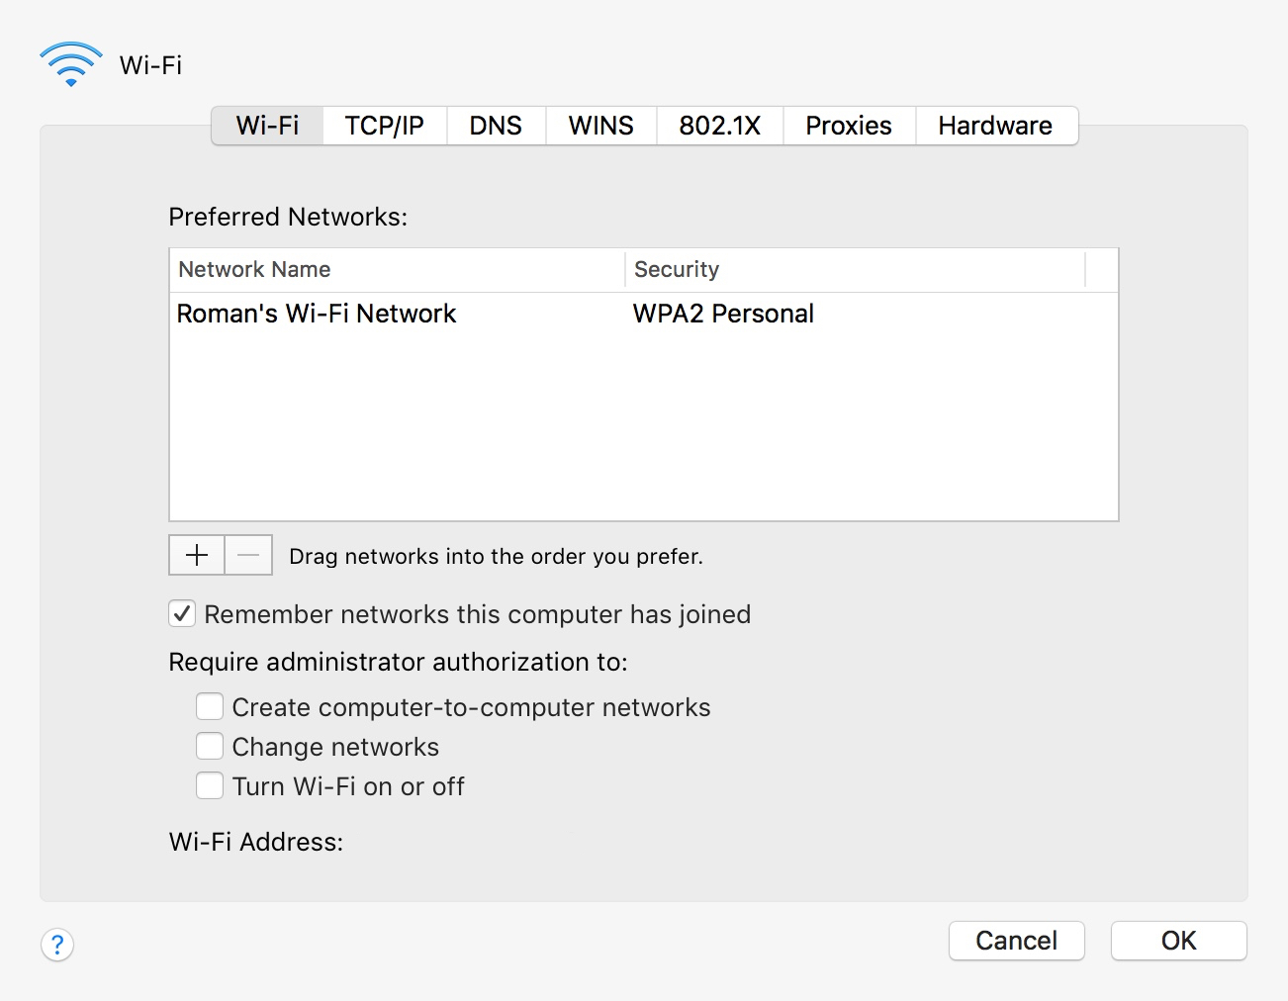Switch to the TCP/IP tab
Screen dimensions: 1288x1001
(384, 126)
